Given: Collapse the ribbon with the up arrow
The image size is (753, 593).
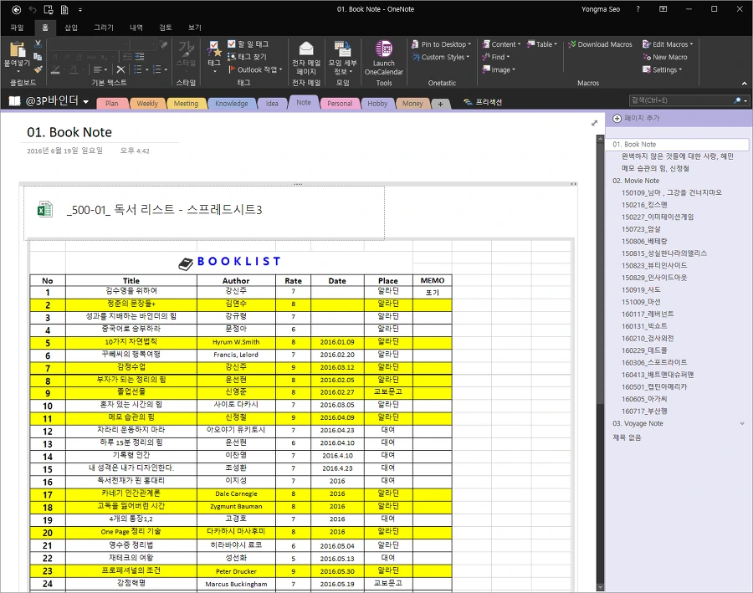Looking at the screenshot, I should (x=745, y=84).
